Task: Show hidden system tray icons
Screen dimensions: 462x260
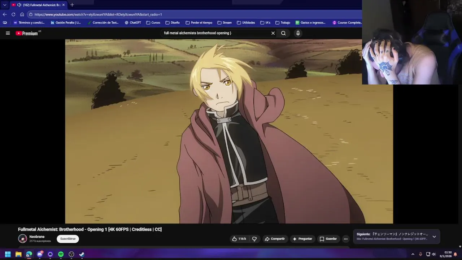Action: point(413,254)
